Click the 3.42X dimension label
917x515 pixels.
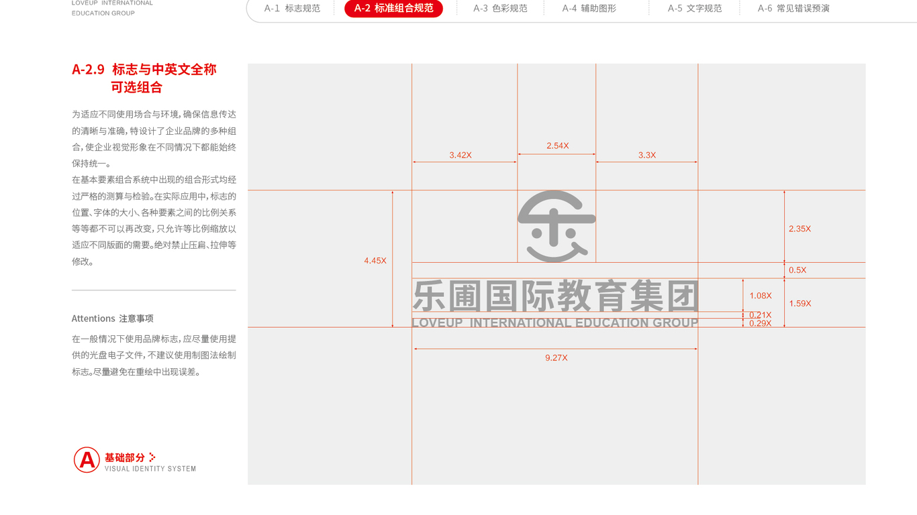tap(461, 155)
